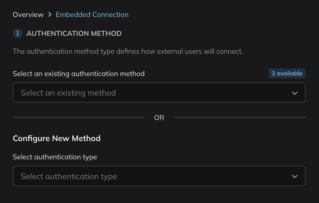Image resolution: width=319 pixels, height=203 pixels.
Task: Click the 'Select authentication type' field label
Action: (55, 157)
